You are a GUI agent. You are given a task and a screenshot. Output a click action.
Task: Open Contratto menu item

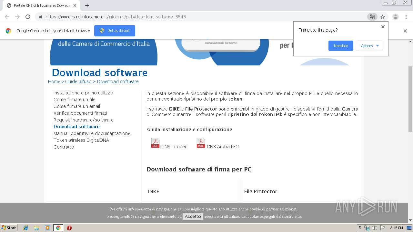pos(64,147)
